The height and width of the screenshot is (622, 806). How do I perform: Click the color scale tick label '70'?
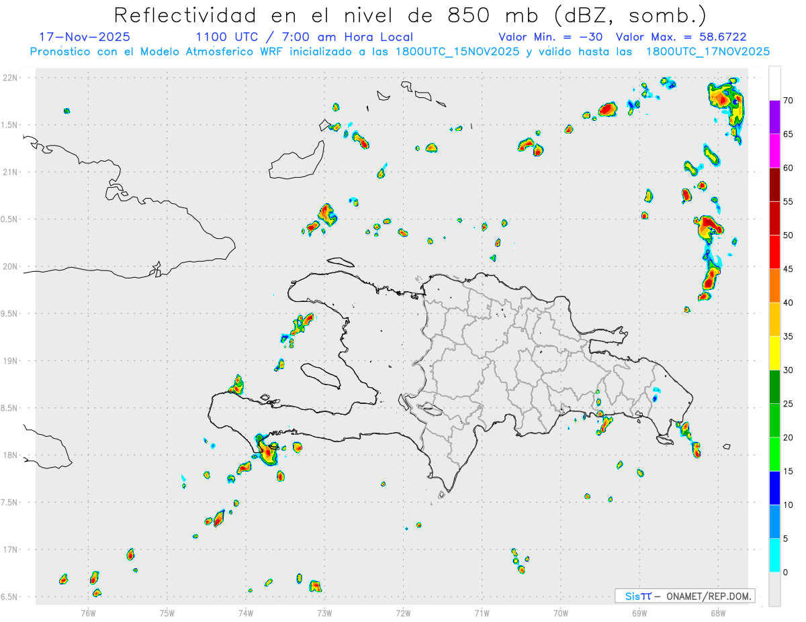[789, 101]
